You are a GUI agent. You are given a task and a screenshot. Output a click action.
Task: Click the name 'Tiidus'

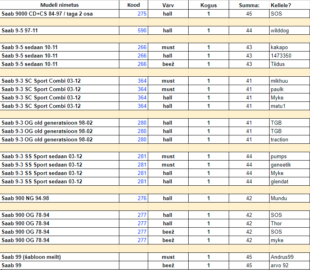(x=278, y=64)
